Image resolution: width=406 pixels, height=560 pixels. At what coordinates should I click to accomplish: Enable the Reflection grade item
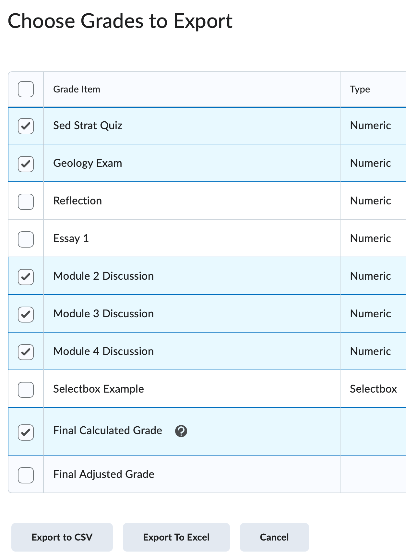[x=26, y=202]
